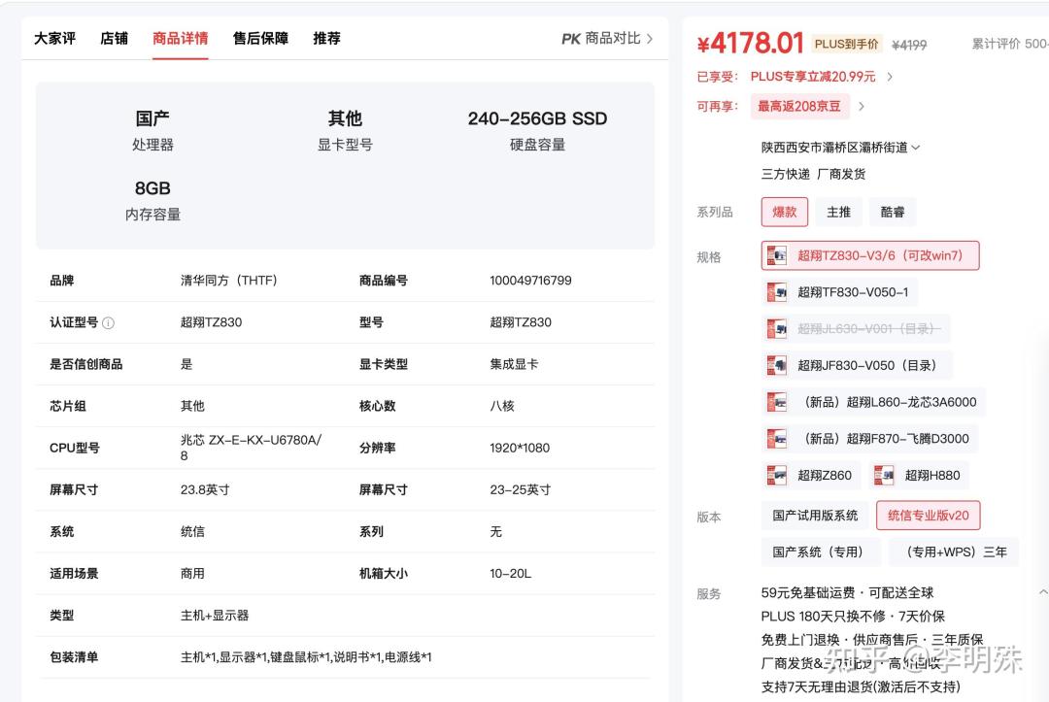Expand the arrow after PLUS专享立减20.99元
This screenshot has width=1049, height=702.
point(890,77)
